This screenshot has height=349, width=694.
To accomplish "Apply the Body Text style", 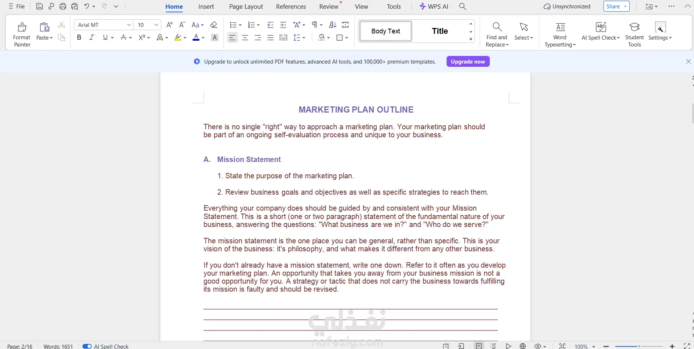I will [386, 31].
